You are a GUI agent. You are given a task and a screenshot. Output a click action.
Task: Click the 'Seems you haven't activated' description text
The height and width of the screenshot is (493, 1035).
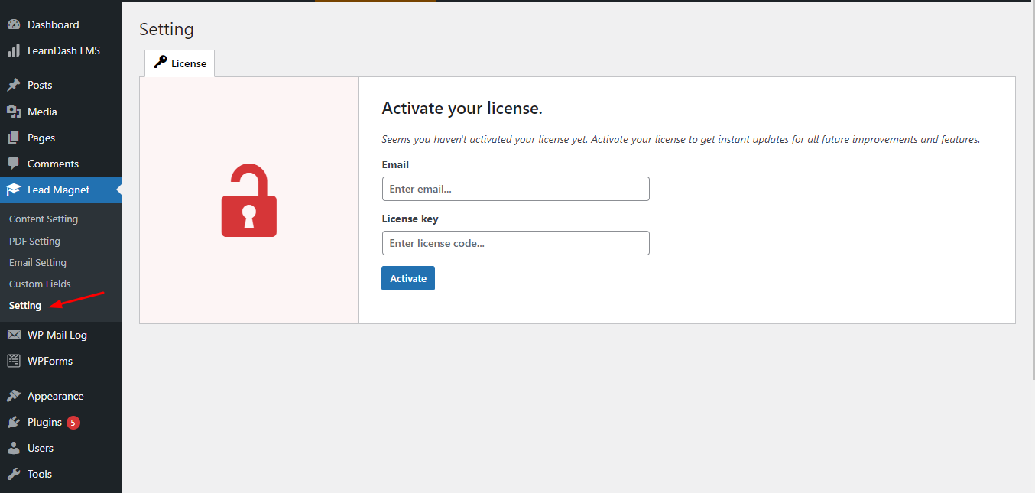tap(680, 140)
